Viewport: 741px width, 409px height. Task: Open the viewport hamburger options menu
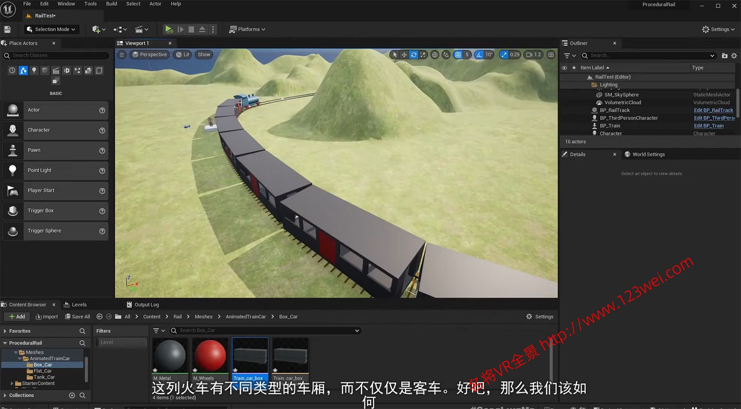pos(122,54)
